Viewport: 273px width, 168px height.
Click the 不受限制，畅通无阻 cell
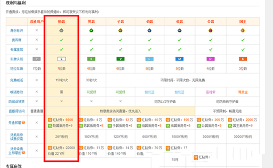click(x=227, y=111)
